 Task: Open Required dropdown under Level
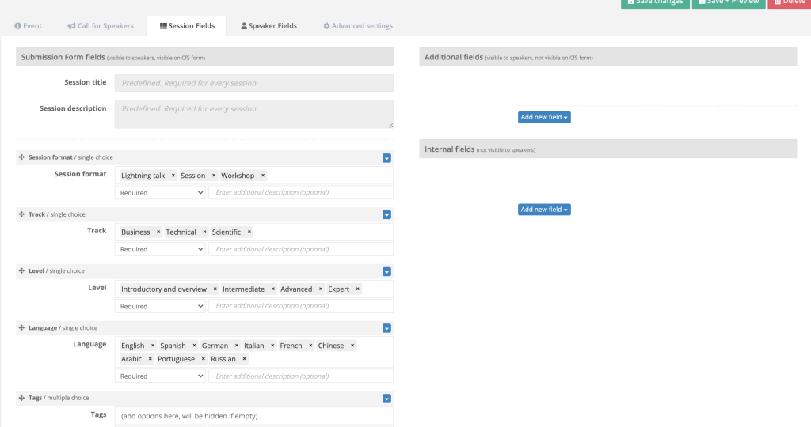tap(160, 306)
